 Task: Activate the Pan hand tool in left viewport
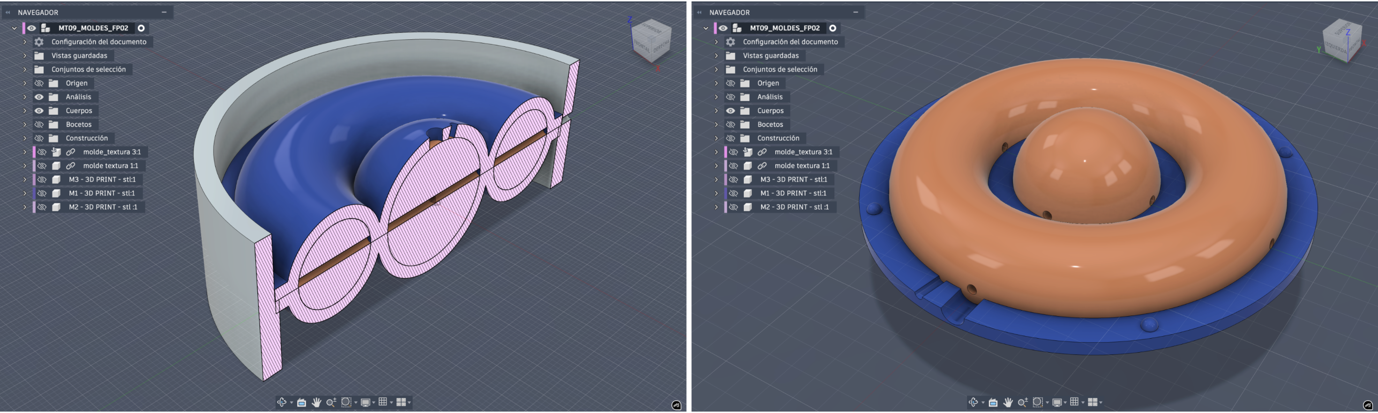pyautogui.click(x=317, y=402)
